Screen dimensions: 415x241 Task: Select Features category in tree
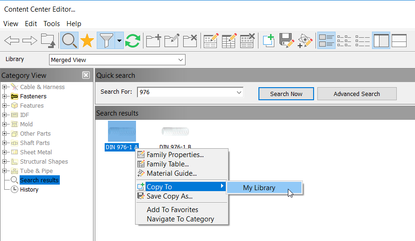32,106
